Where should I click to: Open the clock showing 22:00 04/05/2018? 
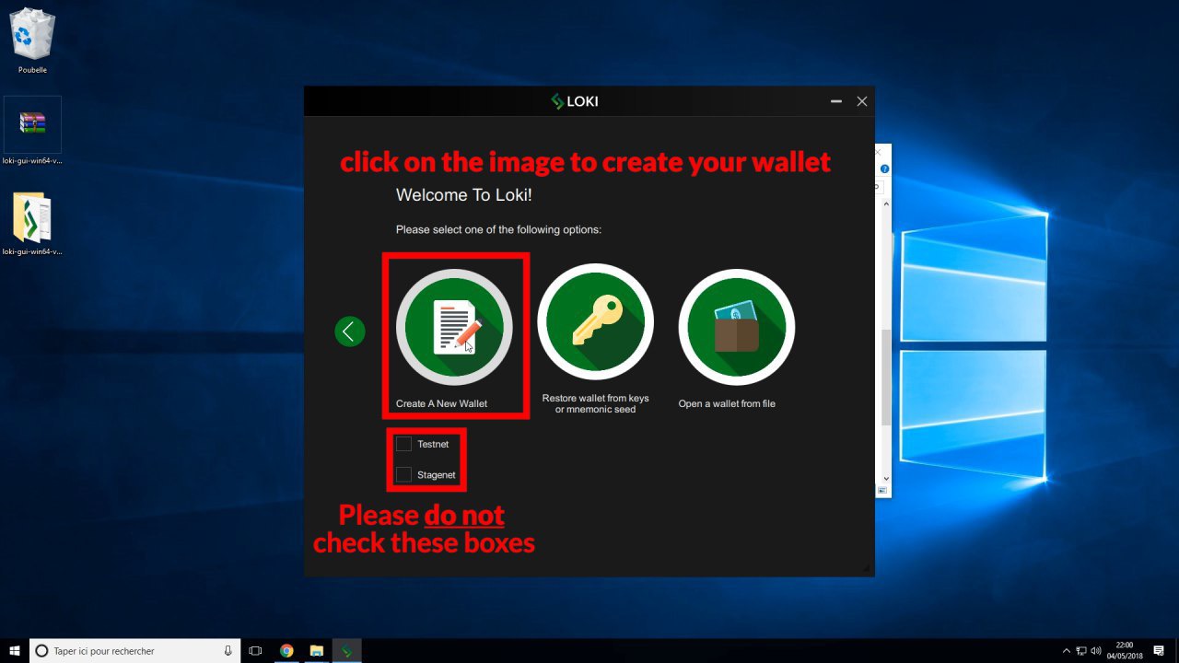pyautogui.click(x=1124, y=650)
